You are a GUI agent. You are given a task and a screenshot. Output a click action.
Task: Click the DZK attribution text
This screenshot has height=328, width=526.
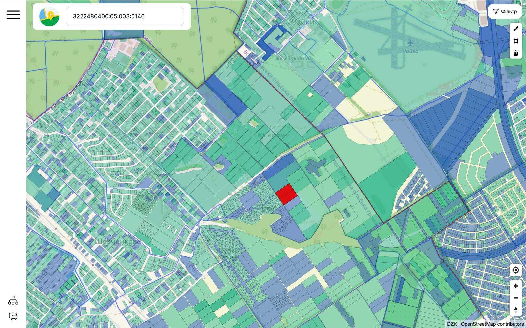click(452, 324)
